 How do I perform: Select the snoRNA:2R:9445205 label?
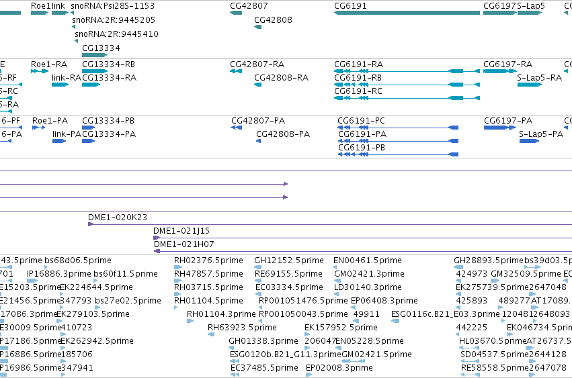(114, 19)
